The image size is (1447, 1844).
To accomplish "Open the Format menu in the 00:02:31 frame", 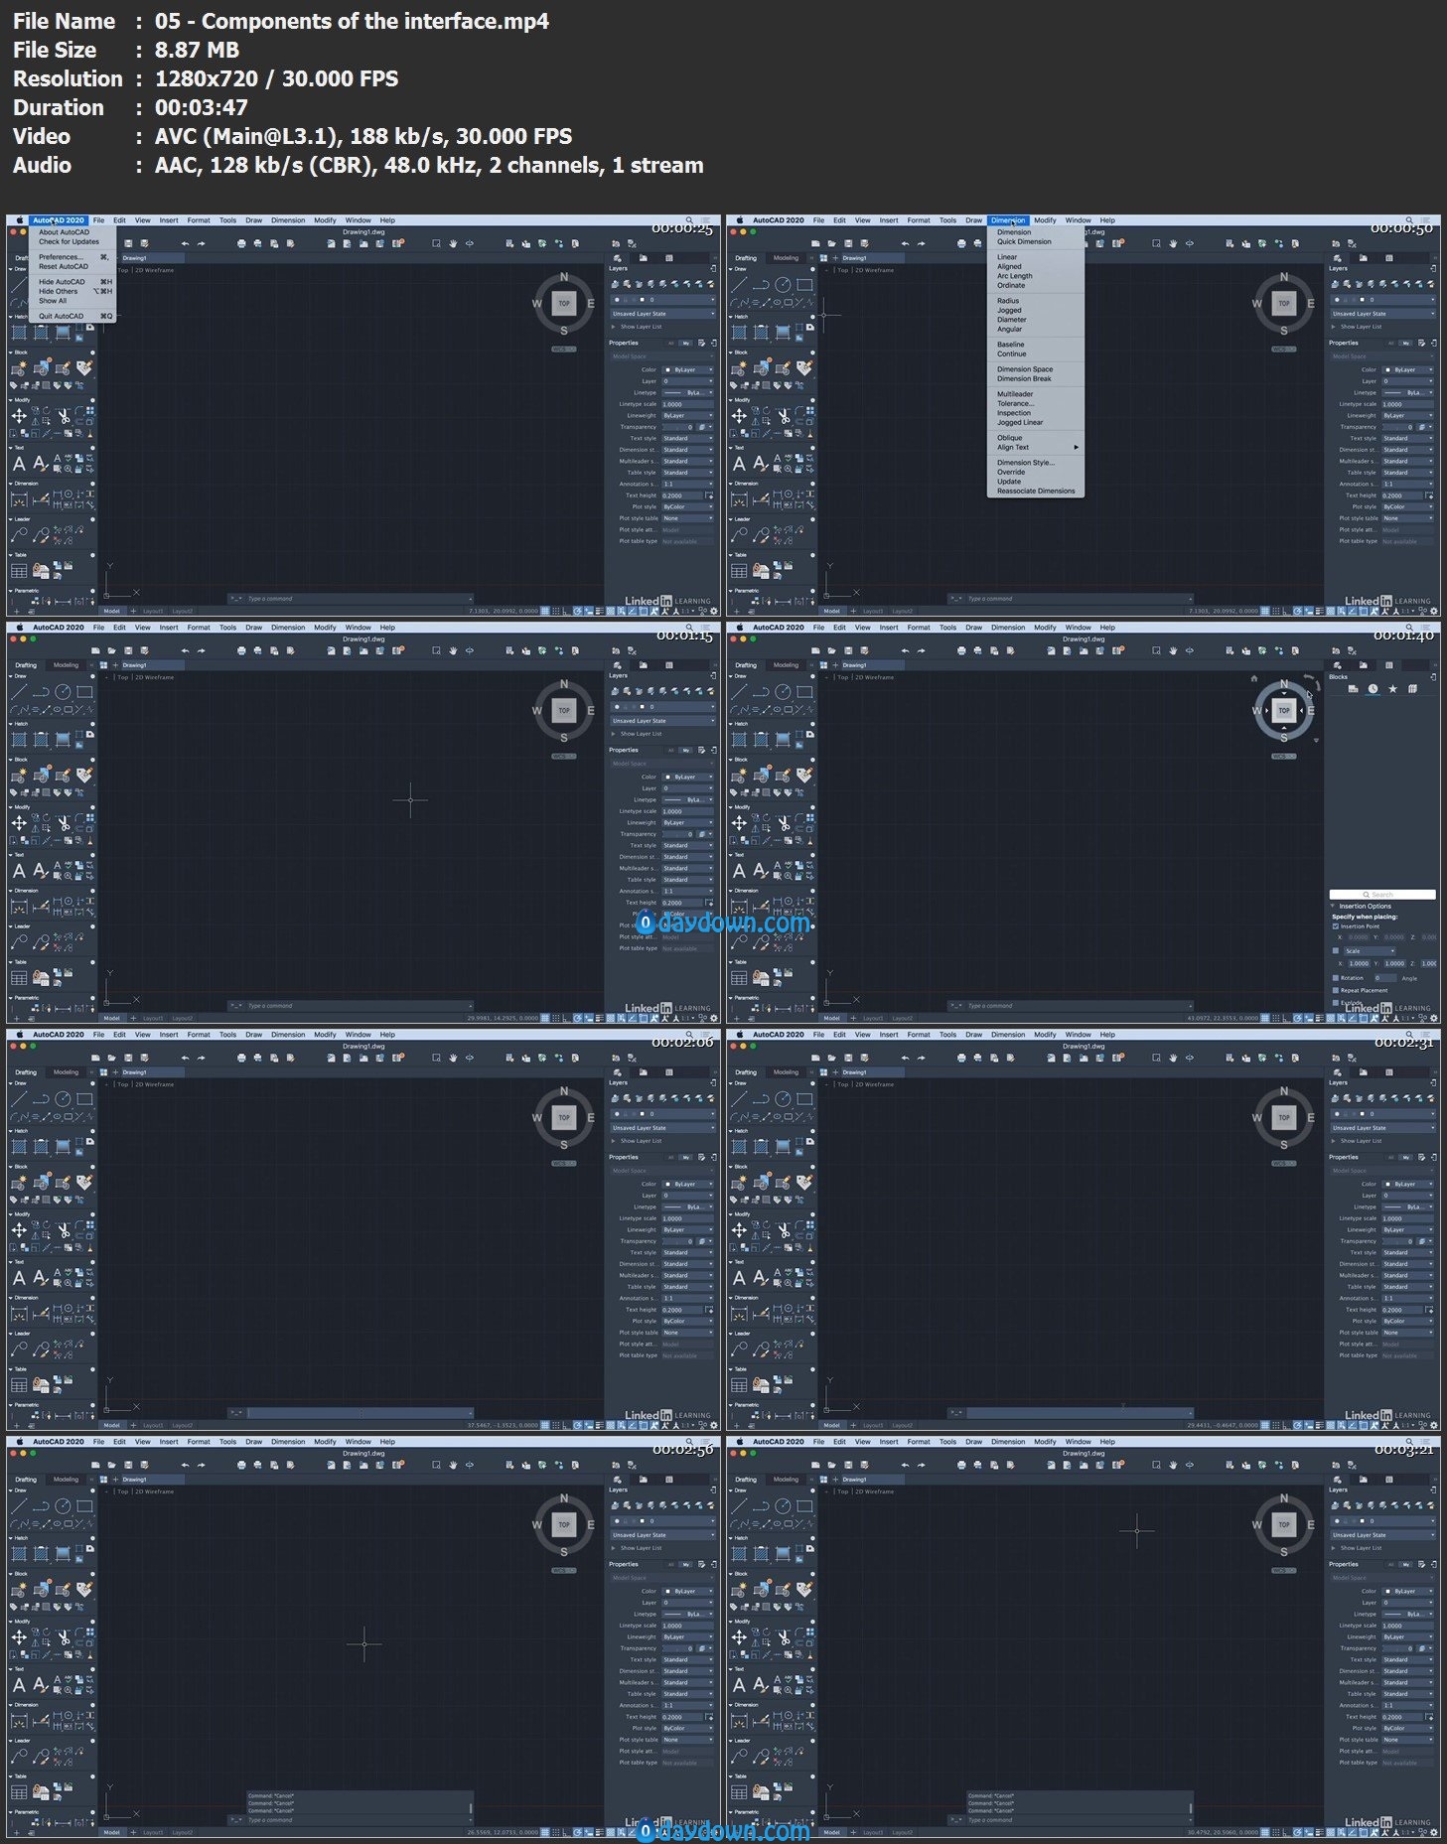I will pos(919,1035).
